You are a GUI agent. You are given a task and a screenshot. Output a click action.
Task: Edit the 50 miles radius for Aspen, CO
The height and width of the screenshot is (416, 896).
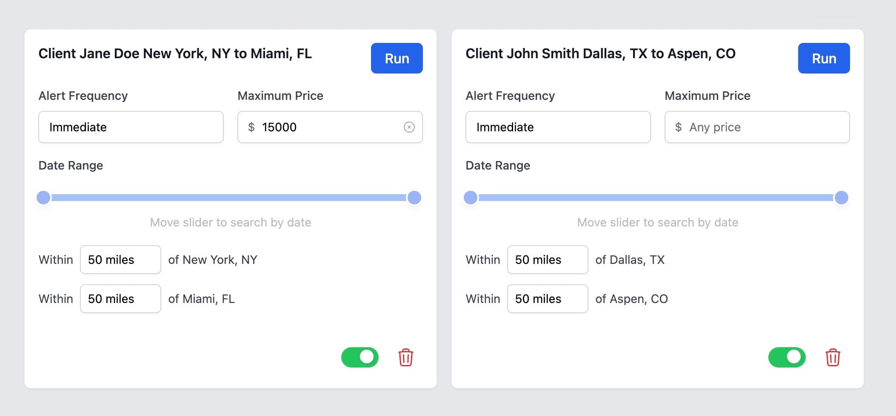click(x=547, y=299)
